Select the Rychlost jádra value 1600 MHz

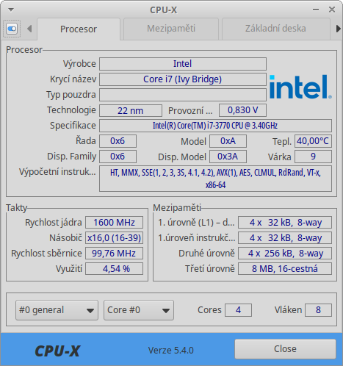click(x=114, y=223)
